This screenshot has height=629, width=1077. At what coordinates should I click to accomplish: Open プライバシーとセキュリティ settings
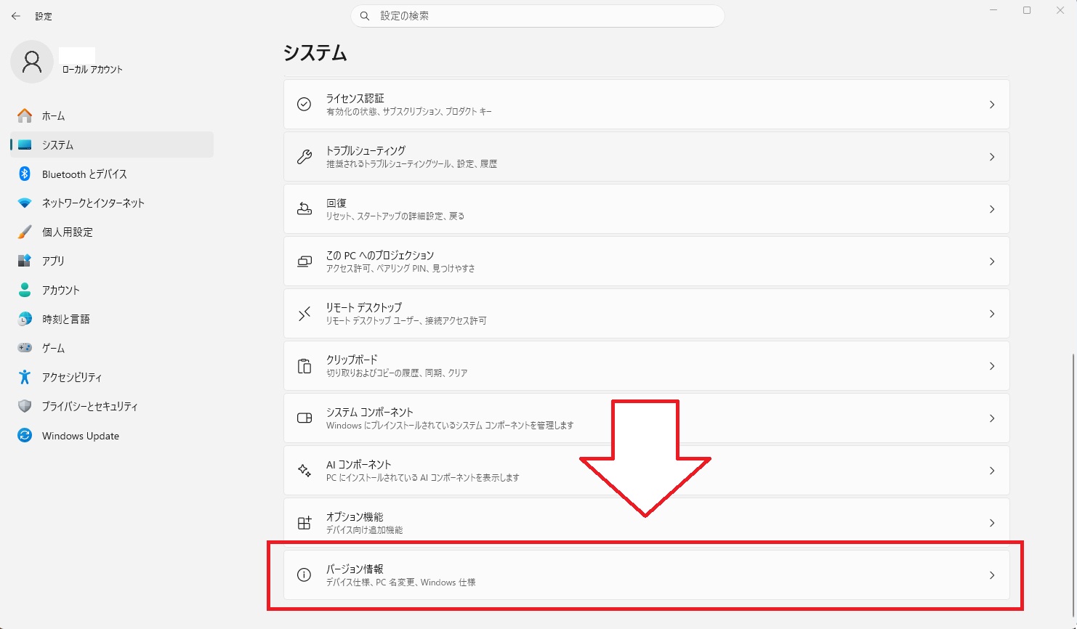tap(112, 406)
